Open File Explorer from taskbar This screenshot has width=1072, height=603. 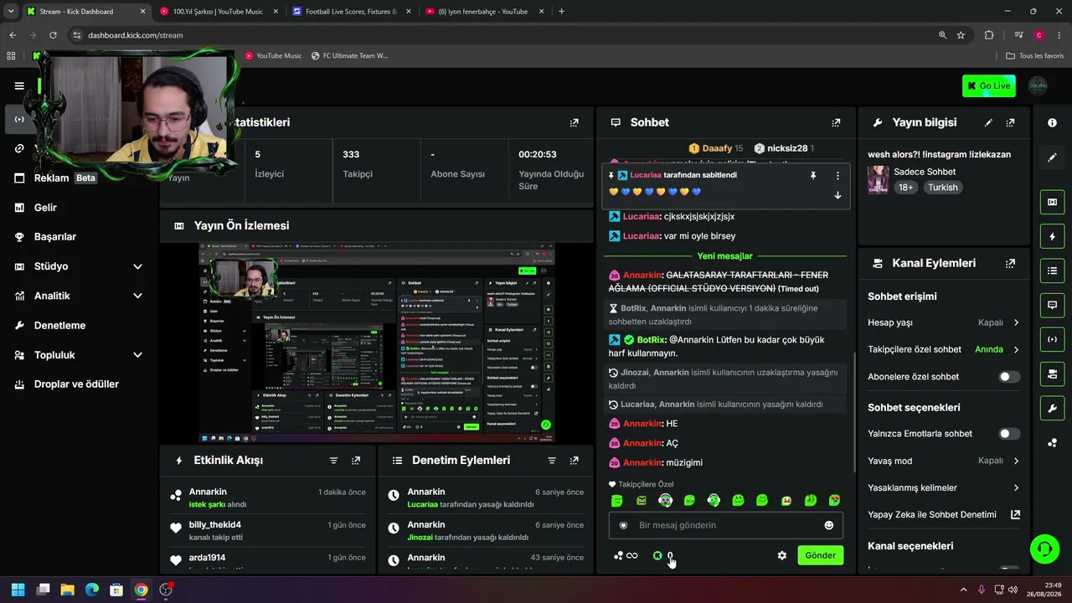pos(67,590)
